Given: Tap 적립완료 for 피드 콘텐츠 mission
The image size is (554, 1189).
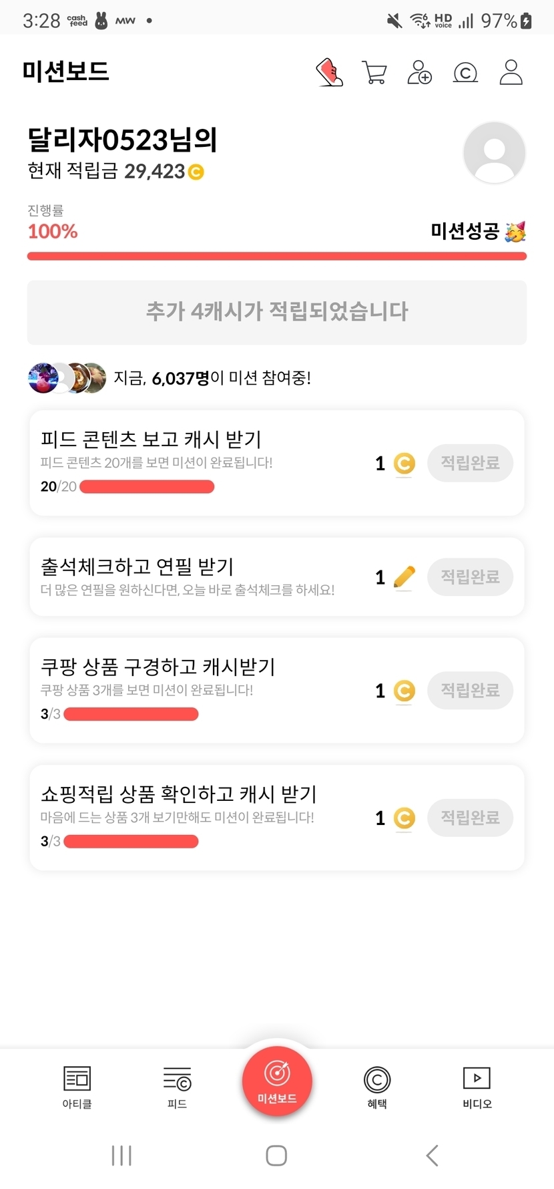Looking at the screenshot, I should coord(470,463).
